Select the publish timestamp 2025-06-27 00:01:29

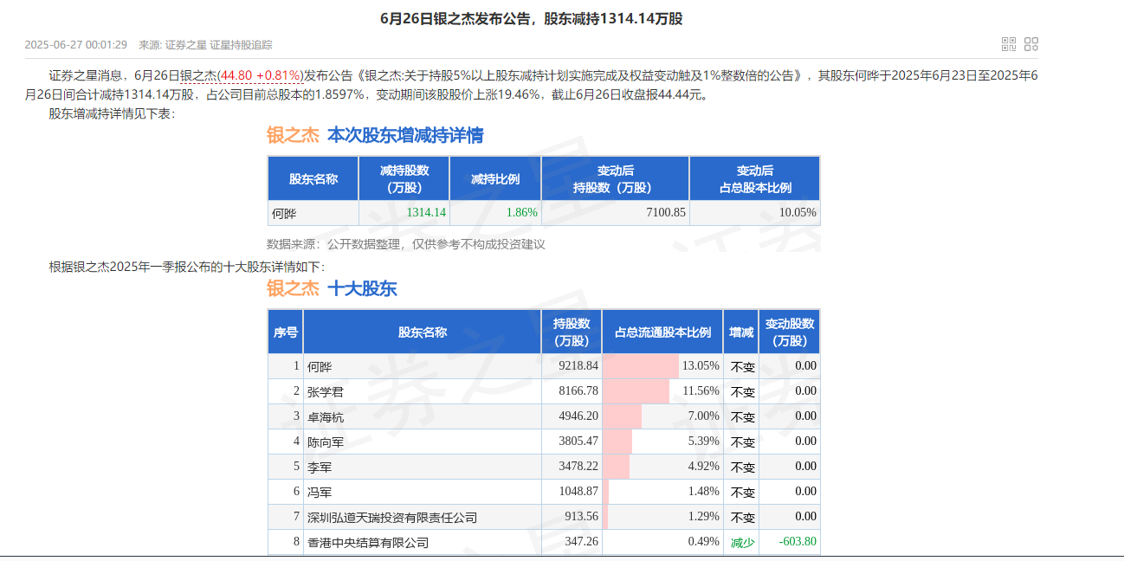[x=76, y=44]
